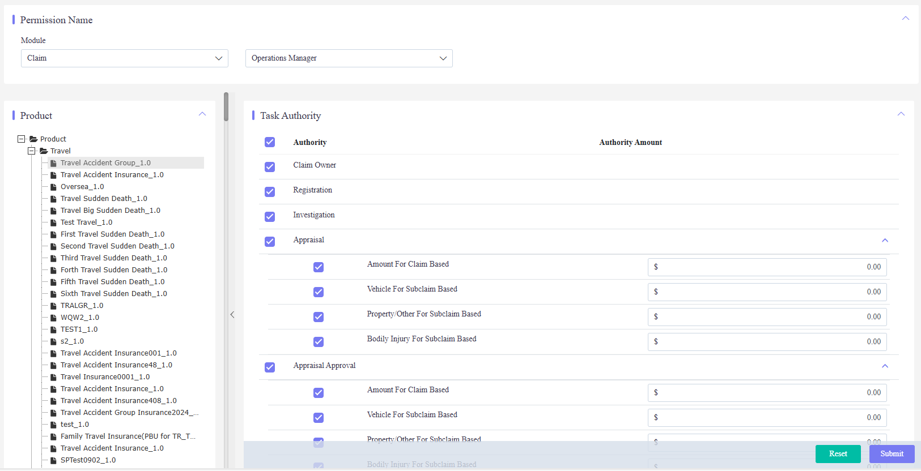The height and width of the screenshot is (471, 921).
Task: Toggle the select-all Authority header checkbox
Action: 270,142
